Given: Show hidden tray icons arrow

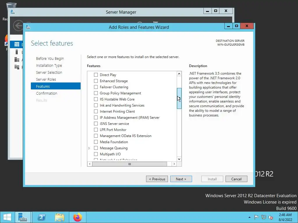Looking at the screenshot, I should coord(249,217).
